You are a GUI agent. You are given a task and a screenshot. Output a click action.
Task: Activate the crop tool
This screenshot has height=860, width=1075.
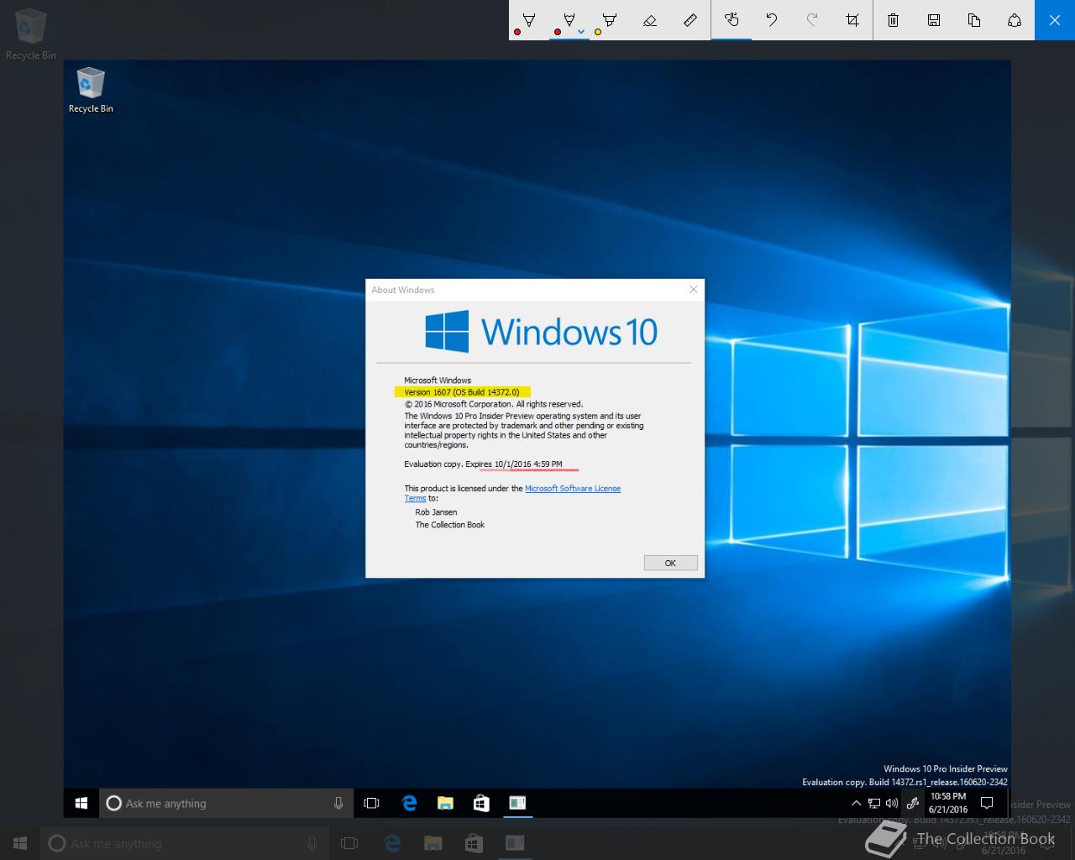tap(852, 20)
